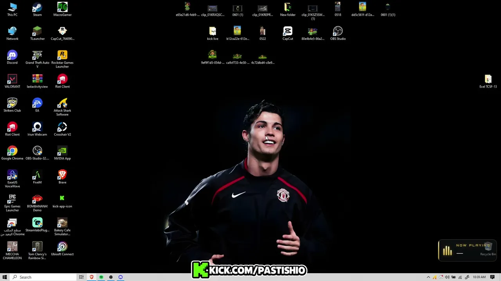Switch to Brave in the taskbar
Viewport: 501px width, 281px height.
92,277
